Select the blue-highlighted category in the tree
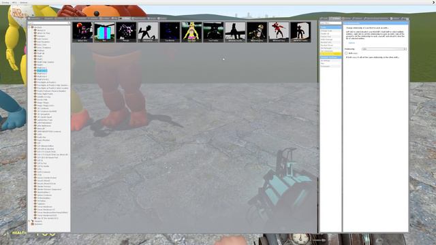 42,71
